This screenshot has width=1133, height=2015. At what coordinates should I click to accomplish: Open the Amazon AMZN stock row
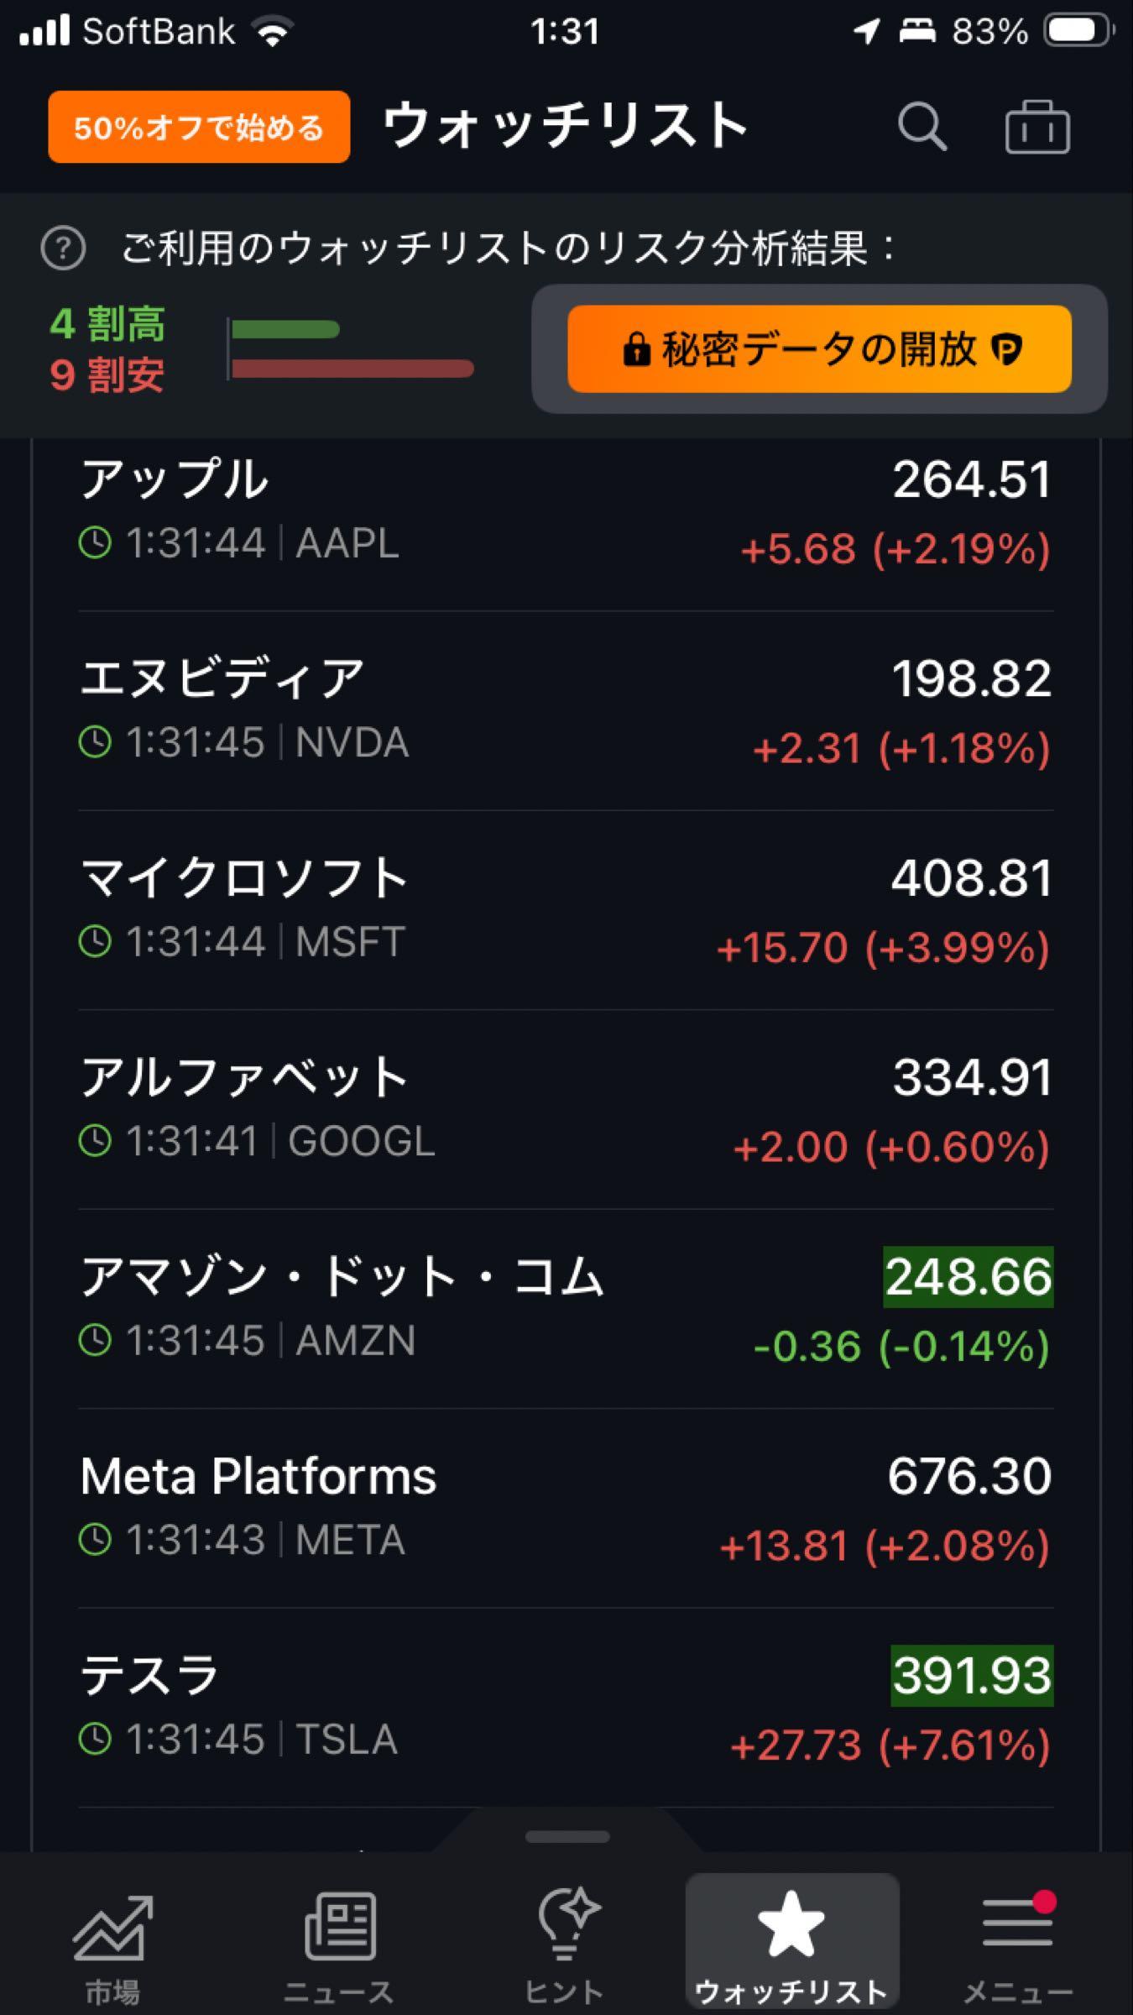(x=566, y=1308)
